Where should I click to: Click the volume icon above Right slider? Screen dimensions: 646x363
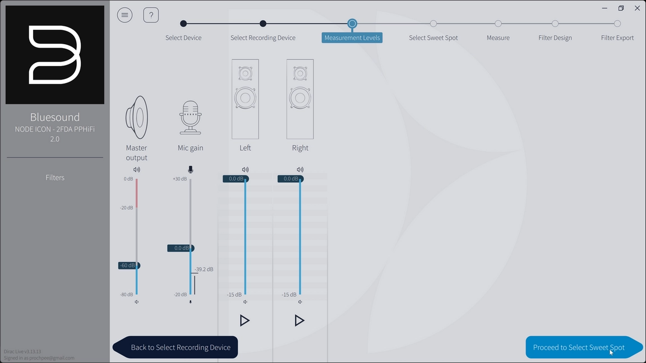click(x=300, y=170)
